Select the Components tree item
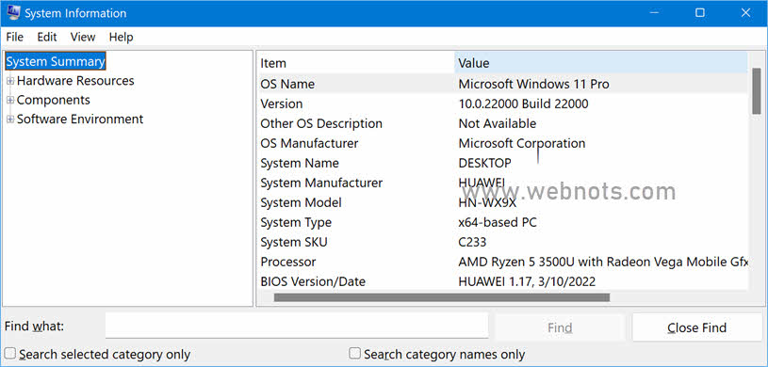Viewport: 768px width, 367px height. 54,101
